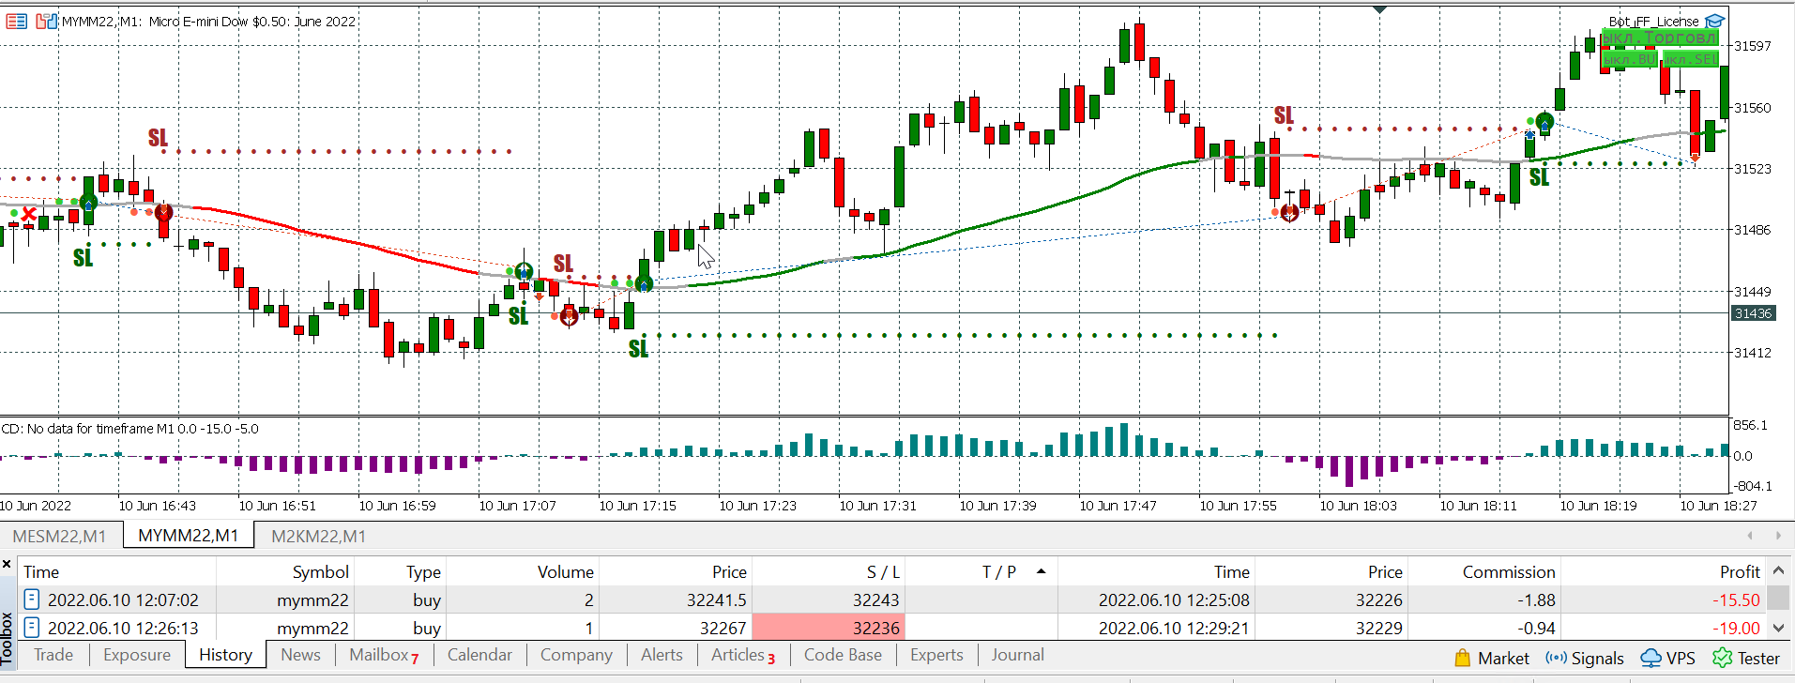1795x683 pixels.
Task: Toggle the green SELL switch on chart
Action: tap(1691, 59)
